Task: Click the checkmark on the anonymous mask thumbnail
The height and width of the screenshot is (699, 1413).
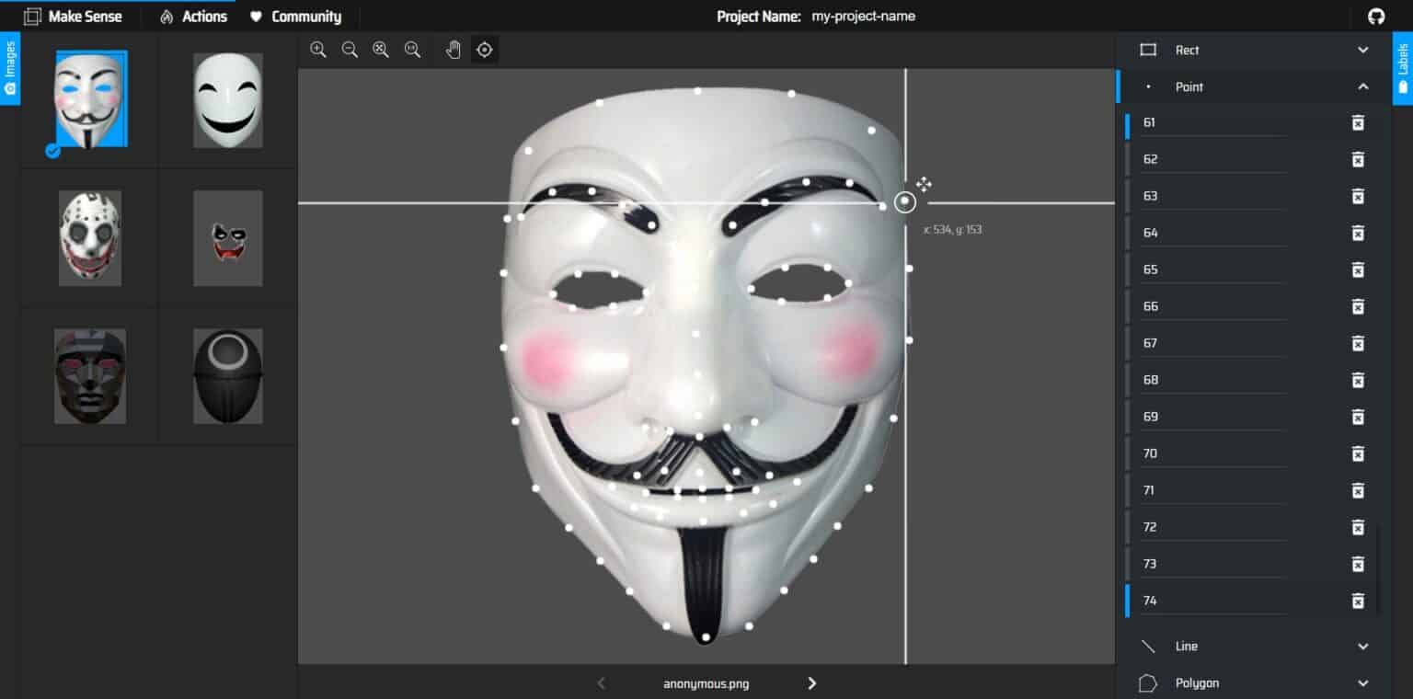Action: tap(52, 152)
